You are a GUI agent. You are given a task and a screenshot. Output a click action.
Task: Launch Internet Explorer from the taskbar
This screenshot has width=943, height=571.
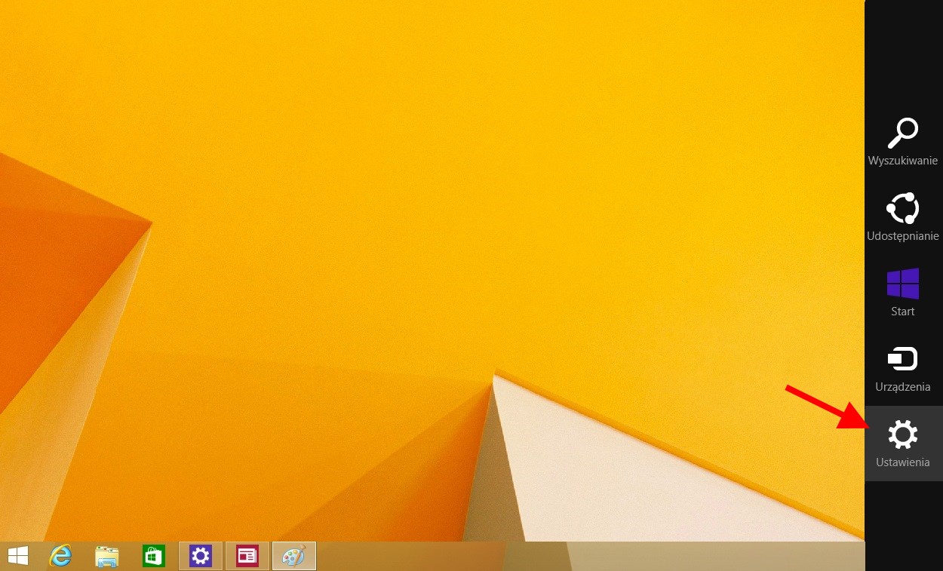tap(60, 557)
